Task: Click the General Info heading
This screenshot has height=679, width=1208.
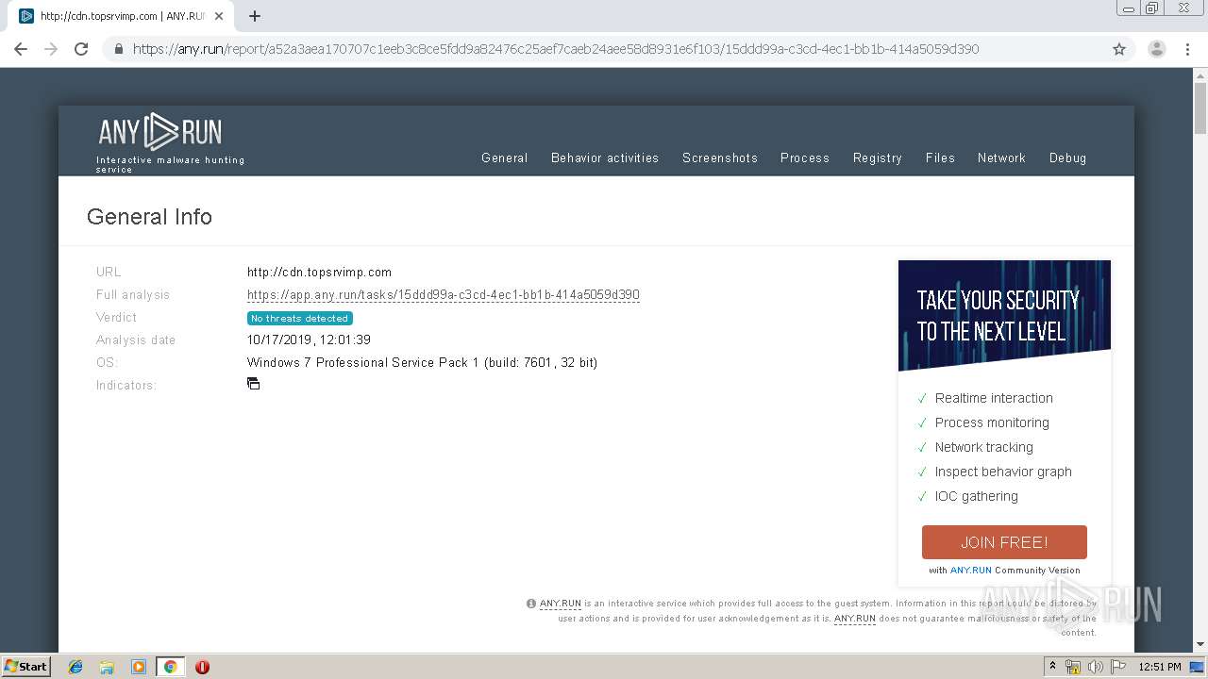Action: (149, 217)
